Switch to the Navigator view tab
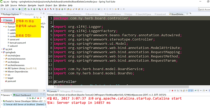 (x=28, y=14)
